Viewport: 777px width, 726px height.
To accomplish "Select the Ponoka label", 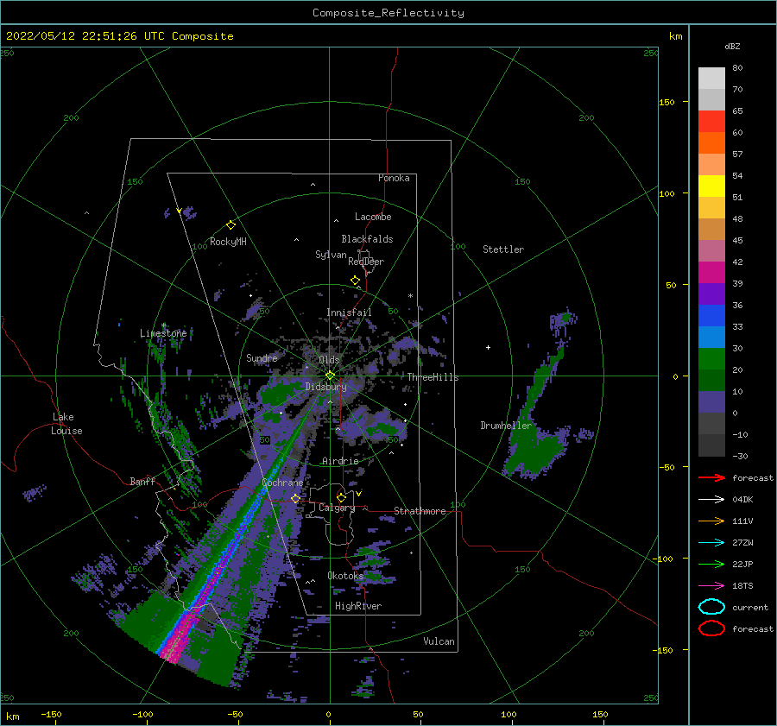I will 394,178.
